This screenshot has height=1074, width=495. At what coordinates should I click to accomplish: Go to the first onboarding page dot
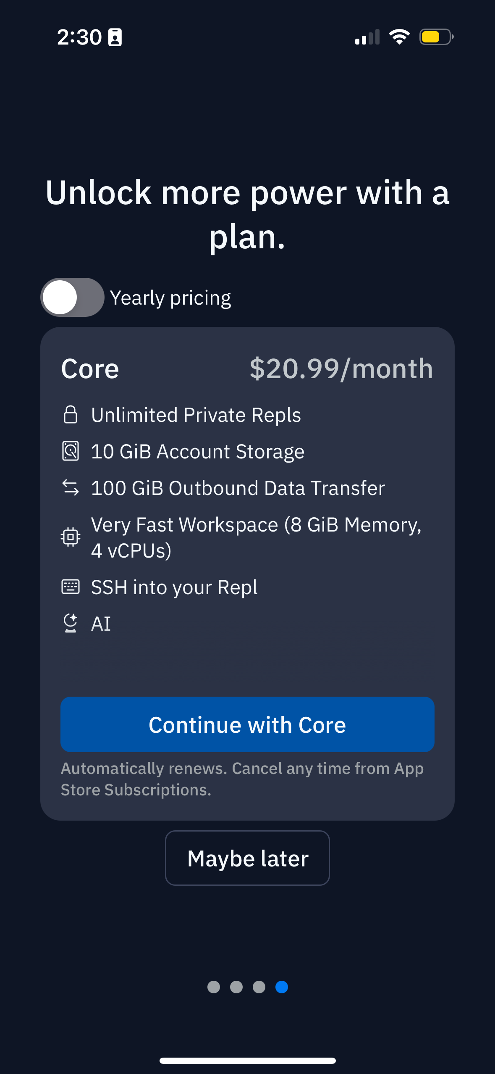click(x=214, y=987)
